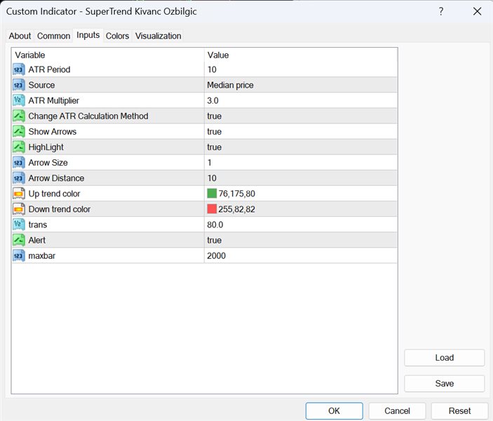This screenshot has height=421, width=493.
Task: Click the integer icon next to Arrow Distance
Action: (x=18, y=178)
